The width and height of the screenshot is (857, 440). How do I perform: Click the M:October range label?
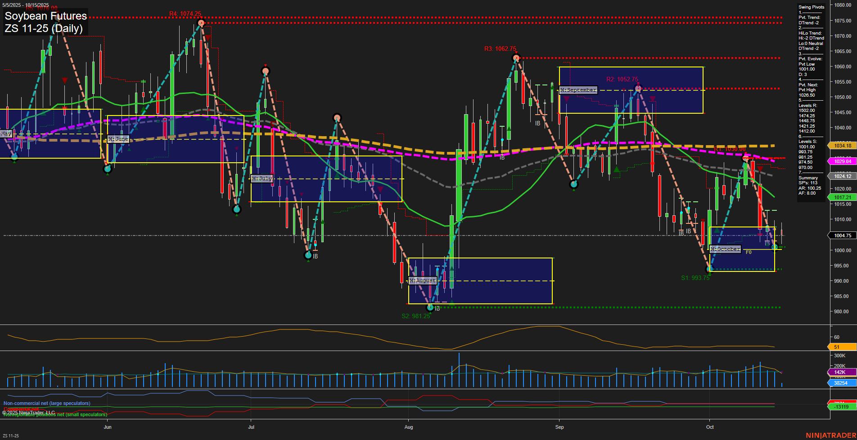tap(725, 248)
